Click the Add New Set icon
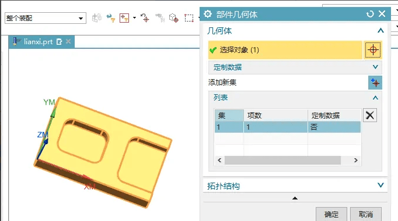Image resolution: width=398 pixels, height=221 pixels. [375, 83]
